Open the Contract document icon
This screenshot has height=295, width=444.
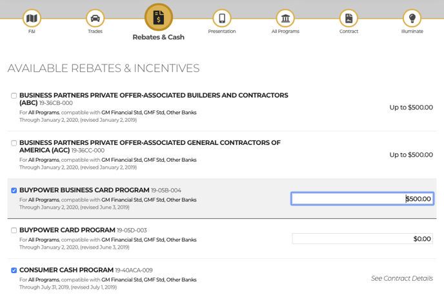(348, 18)
